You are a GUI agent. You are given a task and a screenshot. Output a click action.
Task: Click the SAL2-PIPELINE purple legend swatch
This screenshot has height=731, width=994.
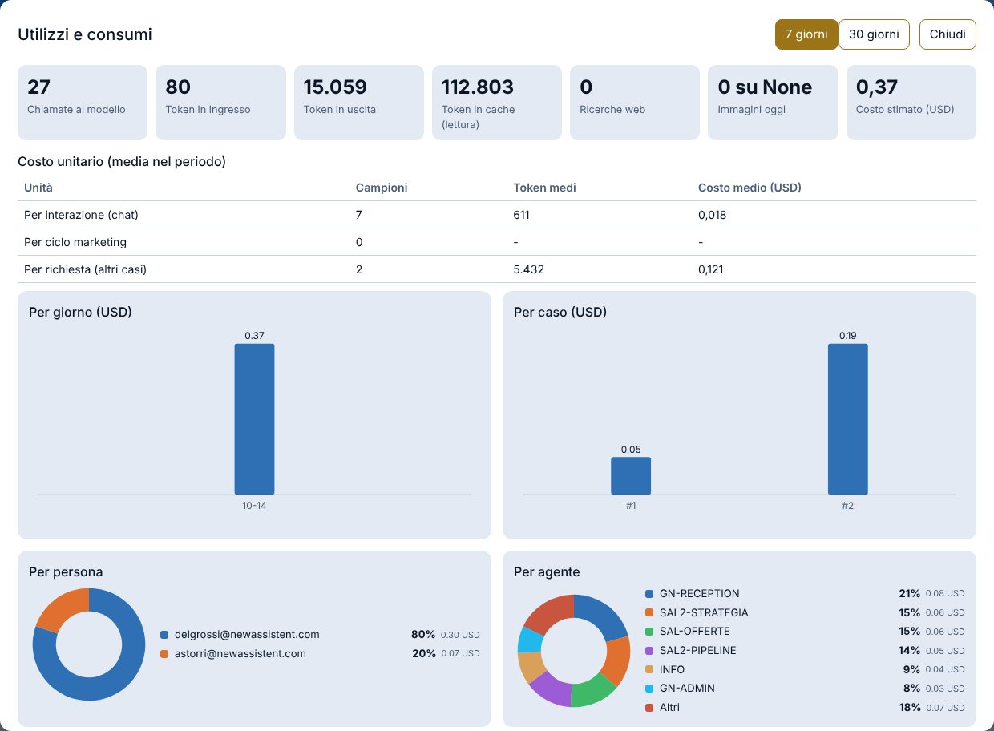click(x=649, y=651)
